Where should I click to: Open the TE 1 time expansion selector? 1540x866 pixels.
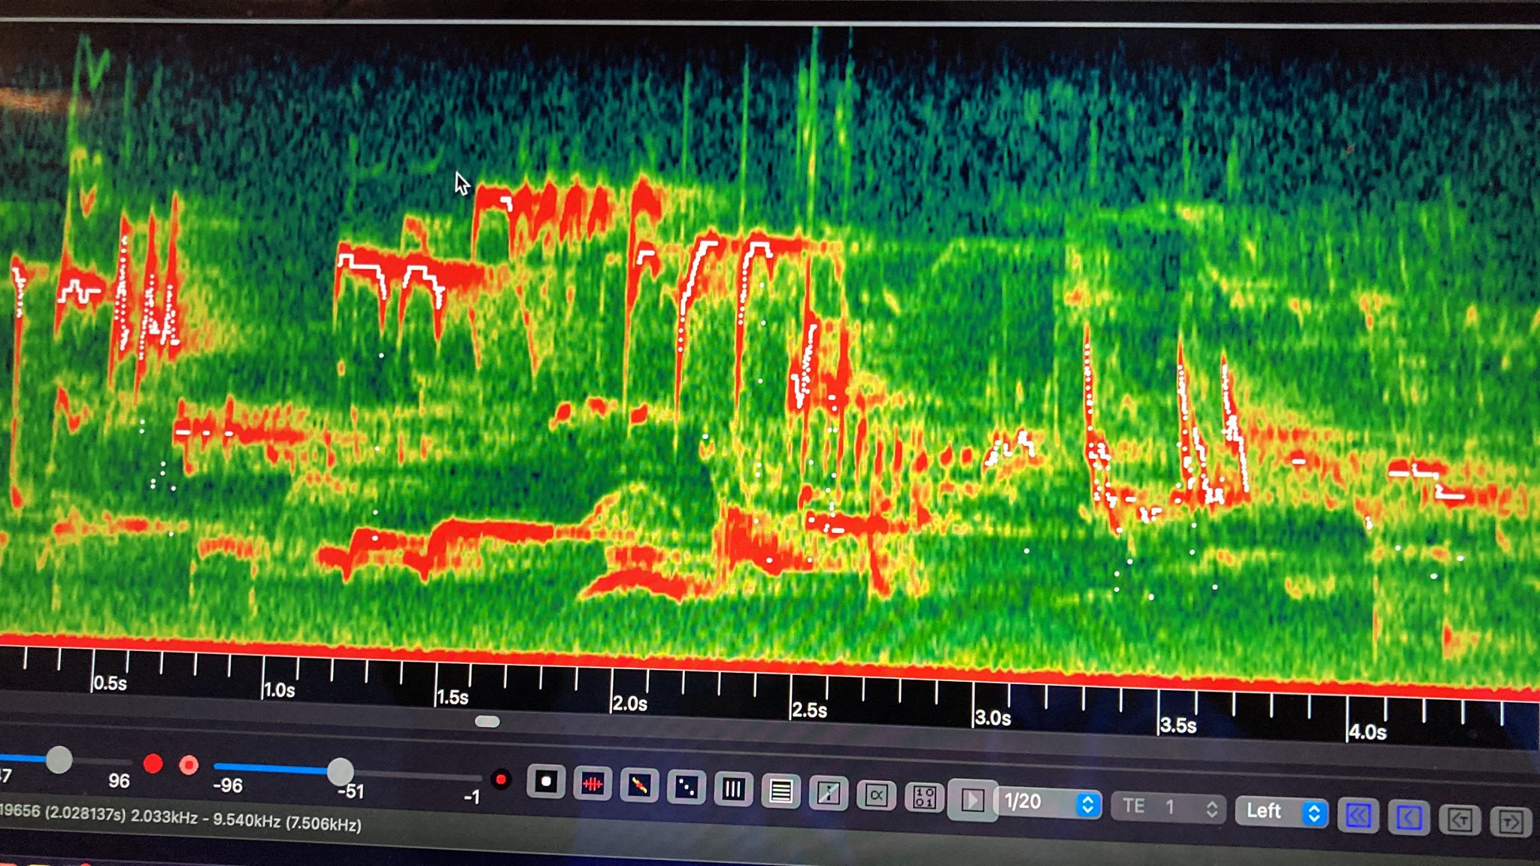click(1168, 807)
